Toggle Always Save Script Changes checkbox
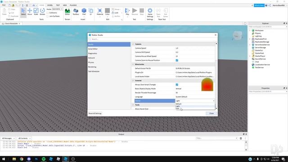The image size is (288, 162). (177, 85)
